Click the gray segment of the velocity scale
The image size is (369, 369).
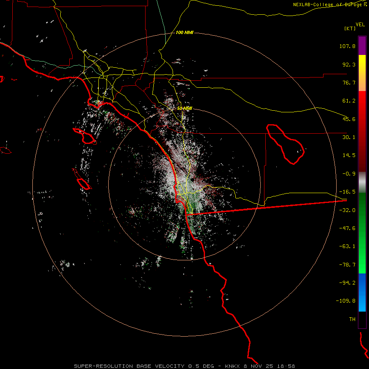tap(362, 182)
